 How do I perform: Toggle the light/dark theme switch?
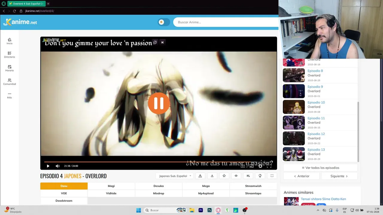pos(164,22)
